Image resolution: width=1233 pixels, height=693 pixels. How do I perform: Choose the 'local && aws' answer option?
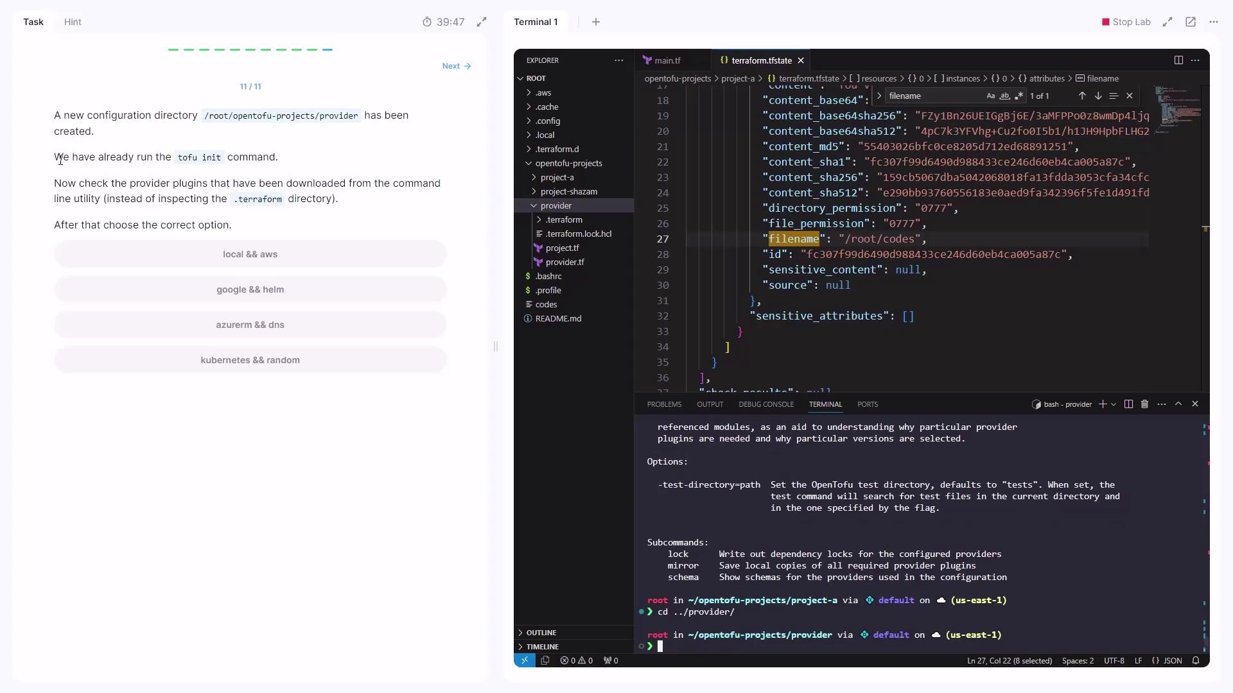(x=250, y=254)
